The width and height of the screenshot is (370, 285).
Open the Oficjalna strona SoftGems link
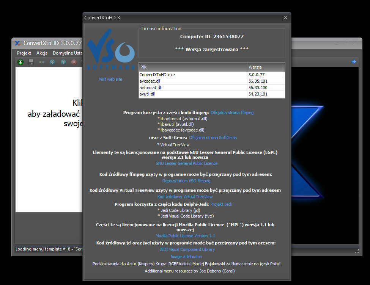(213, 138)
